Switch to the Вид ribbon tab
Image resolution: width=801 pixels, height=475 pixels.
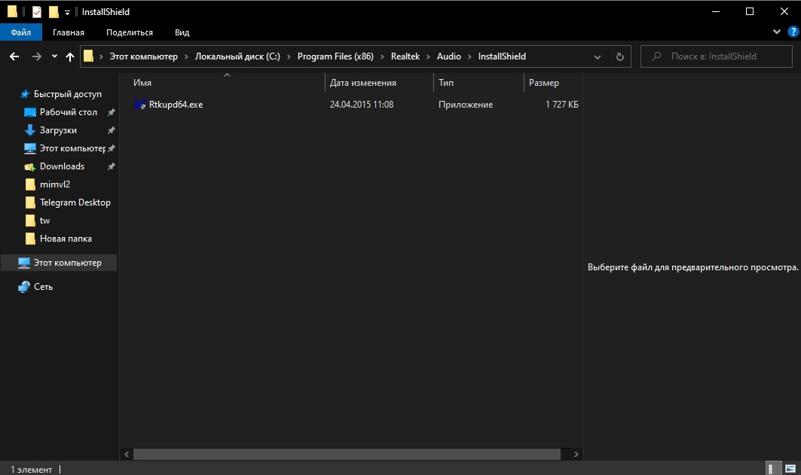[182, 32]
